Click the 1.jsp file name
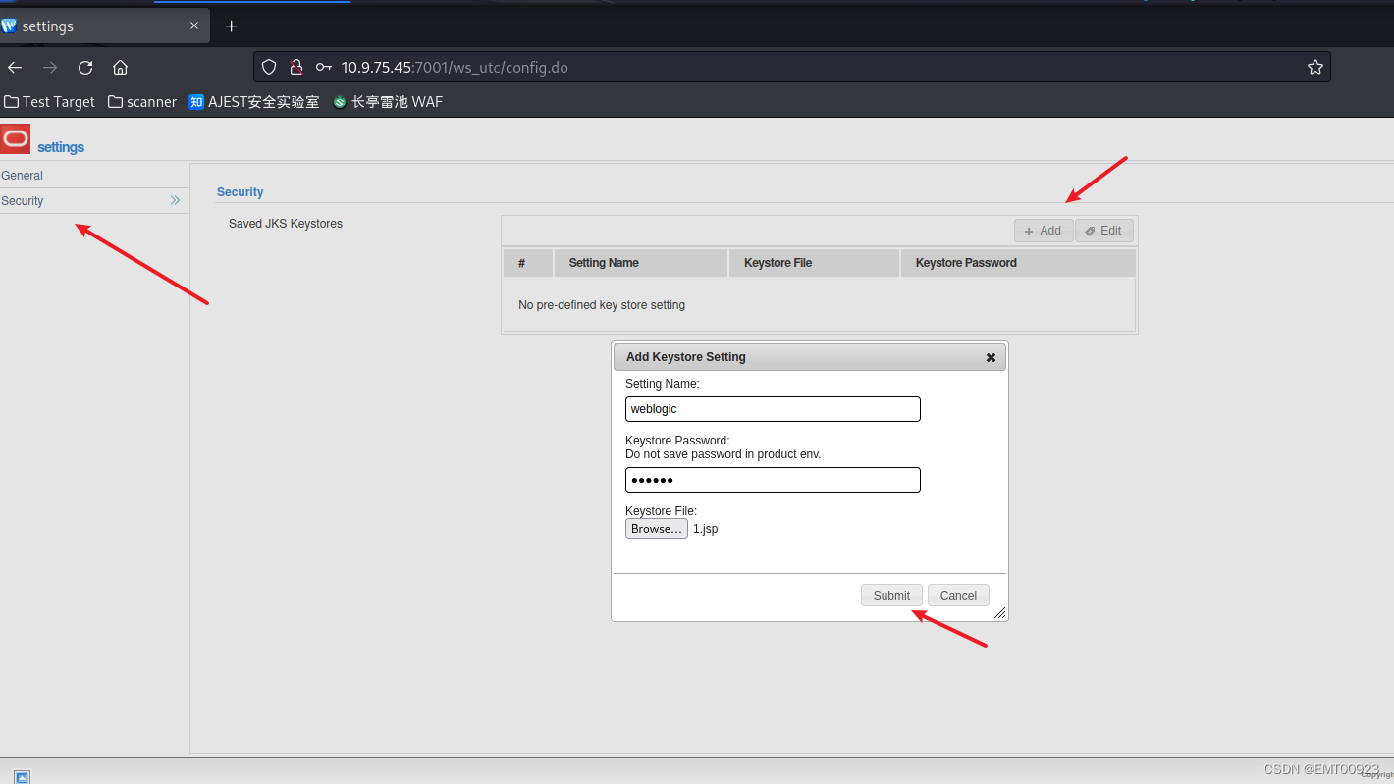 [x=706, y=529]
